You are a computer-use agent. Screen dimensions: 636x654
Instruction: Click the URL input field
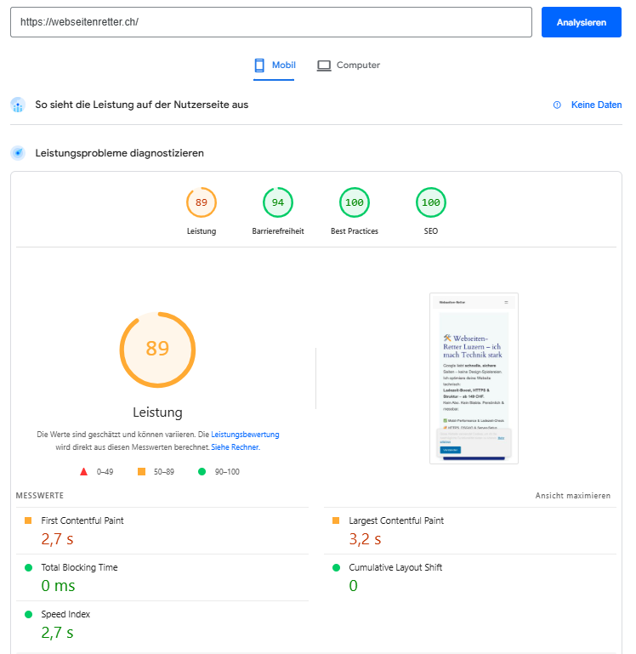click(x=271, y=22)
